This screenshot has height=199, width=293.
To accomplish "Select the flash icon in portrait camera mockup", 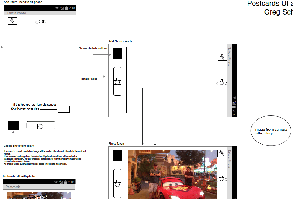I will click(x=12, y=21).
